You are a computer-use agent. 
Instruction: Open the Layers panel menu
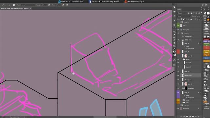point(201,10)
